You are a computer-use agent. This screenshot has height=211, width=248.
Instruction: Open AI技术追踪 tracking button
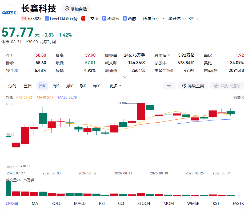click(227, 86)
